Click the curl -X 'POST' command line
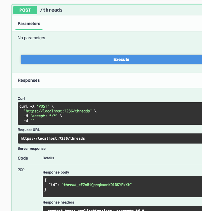Image resolution: width=202 pixels, height=211 pixels. click(36, 106)
